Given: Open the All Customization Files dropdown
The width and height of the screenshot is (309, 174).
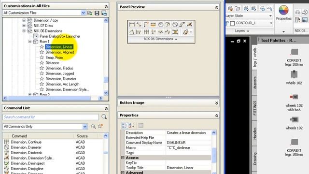Looking at the screenshot, I should pos(83,13).
